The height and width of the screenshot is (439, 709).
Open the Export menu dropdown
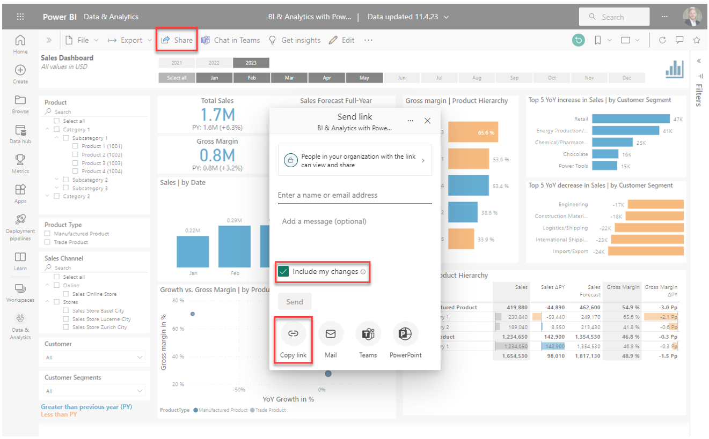point(129,40)
